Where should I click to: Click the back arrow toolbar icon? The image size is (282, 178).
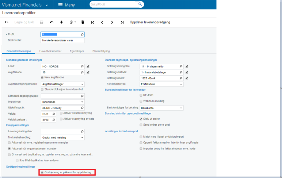pyautogui.click(x=7, y=22)
